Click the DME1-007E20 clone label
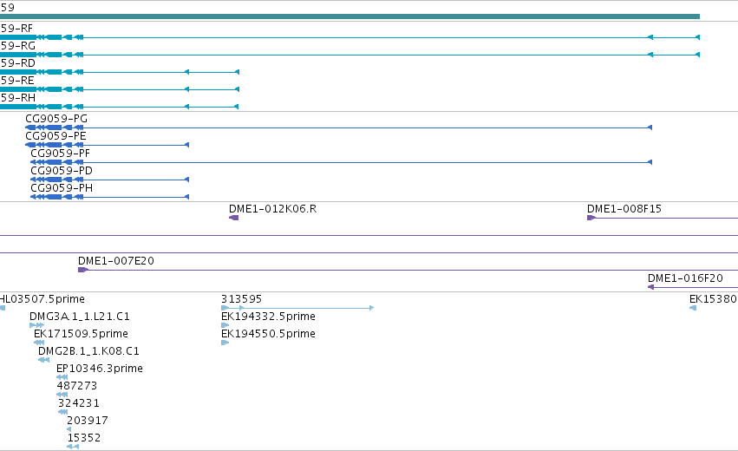Viewport: 738px width, 451px height. 116,261
